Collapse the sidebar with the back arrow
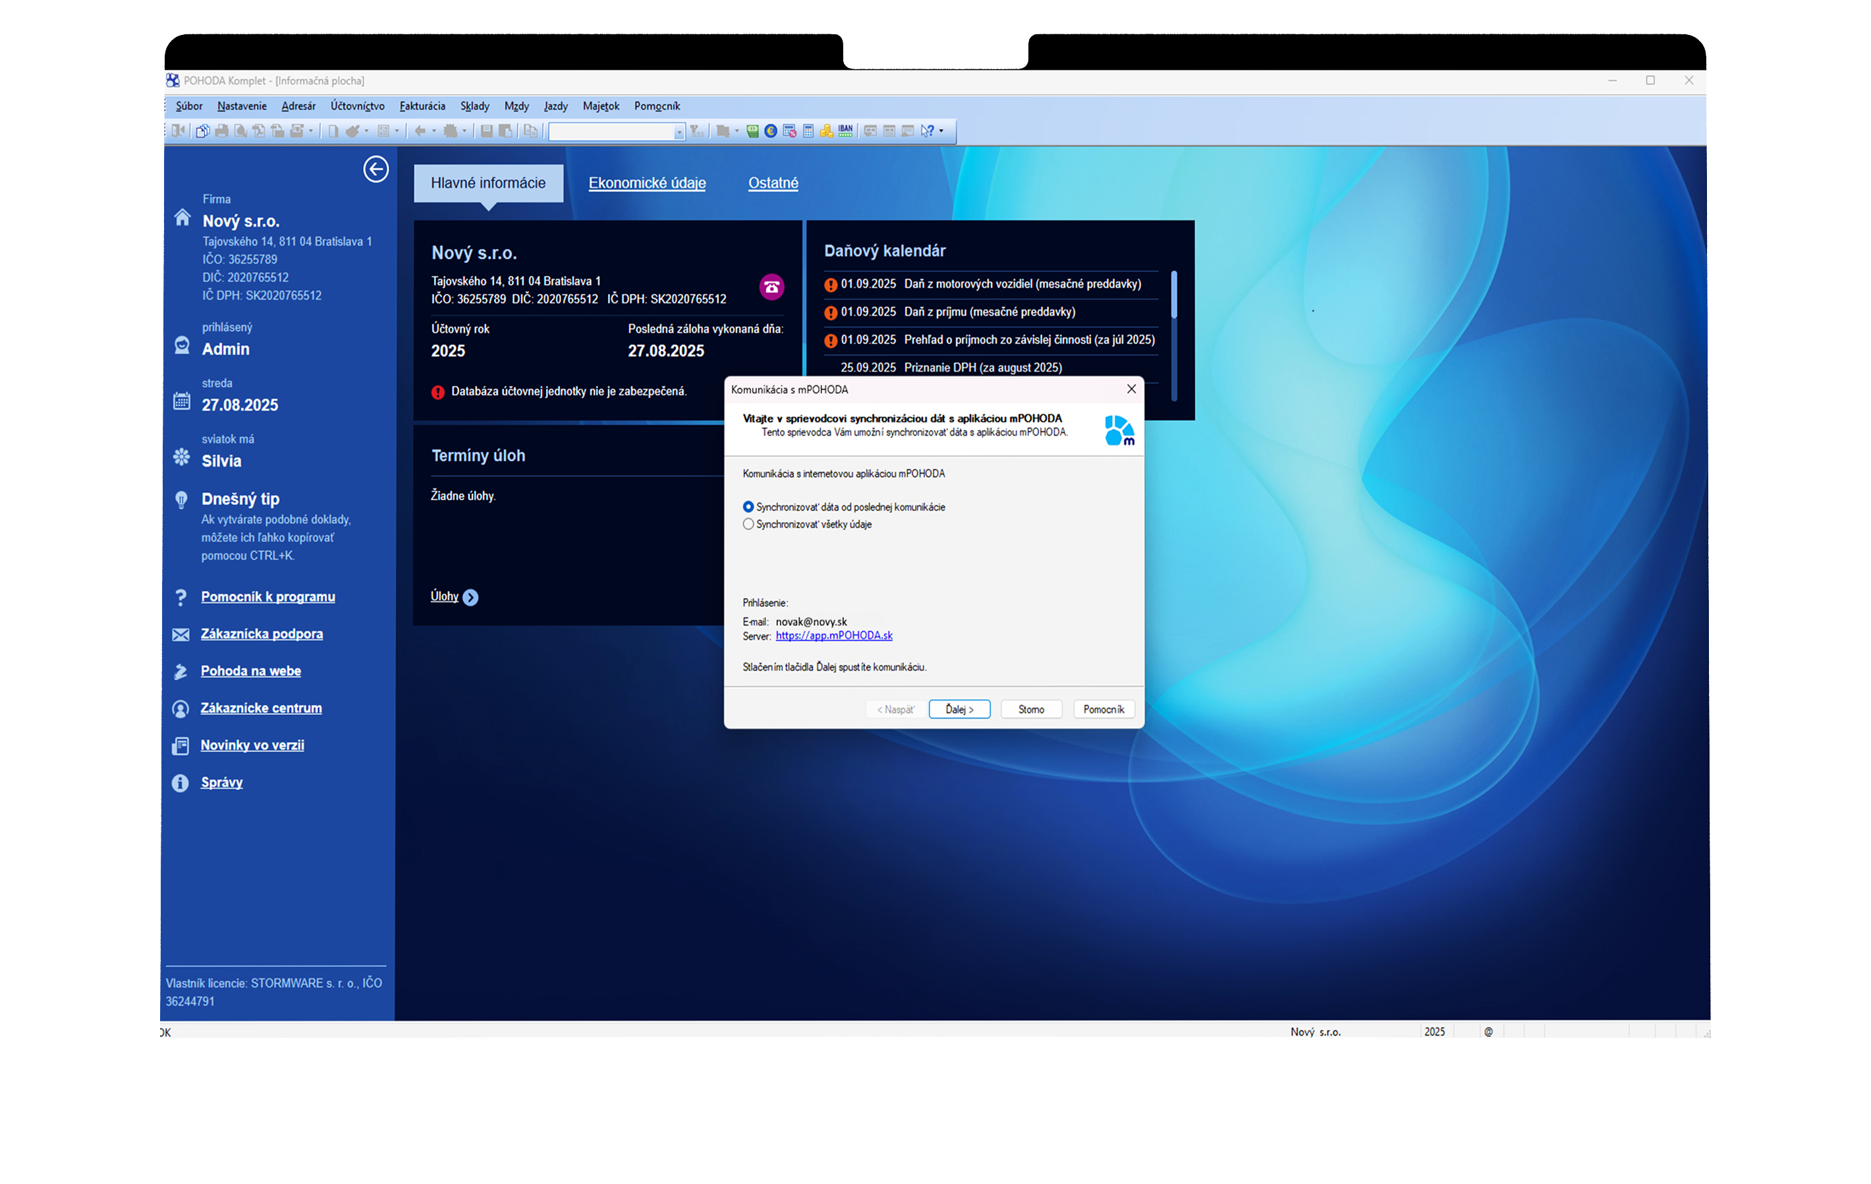1871x1184 pixels. coord(376,169)
